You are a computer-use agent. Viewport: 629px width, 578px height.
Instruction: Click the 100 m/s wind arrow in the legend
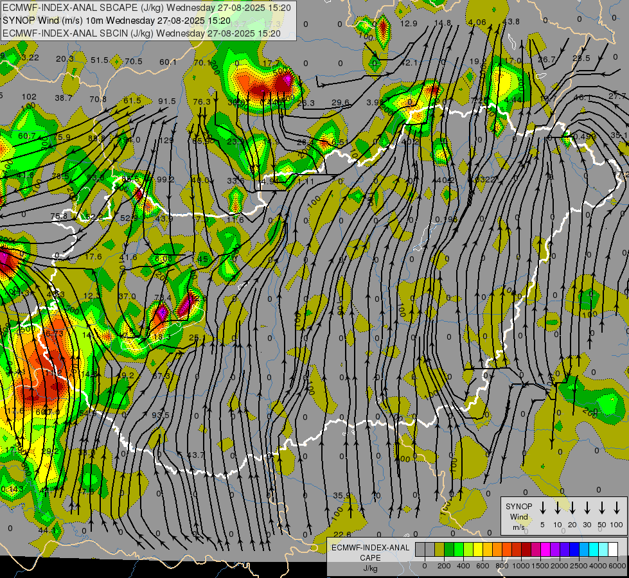[x=617, y=508]
